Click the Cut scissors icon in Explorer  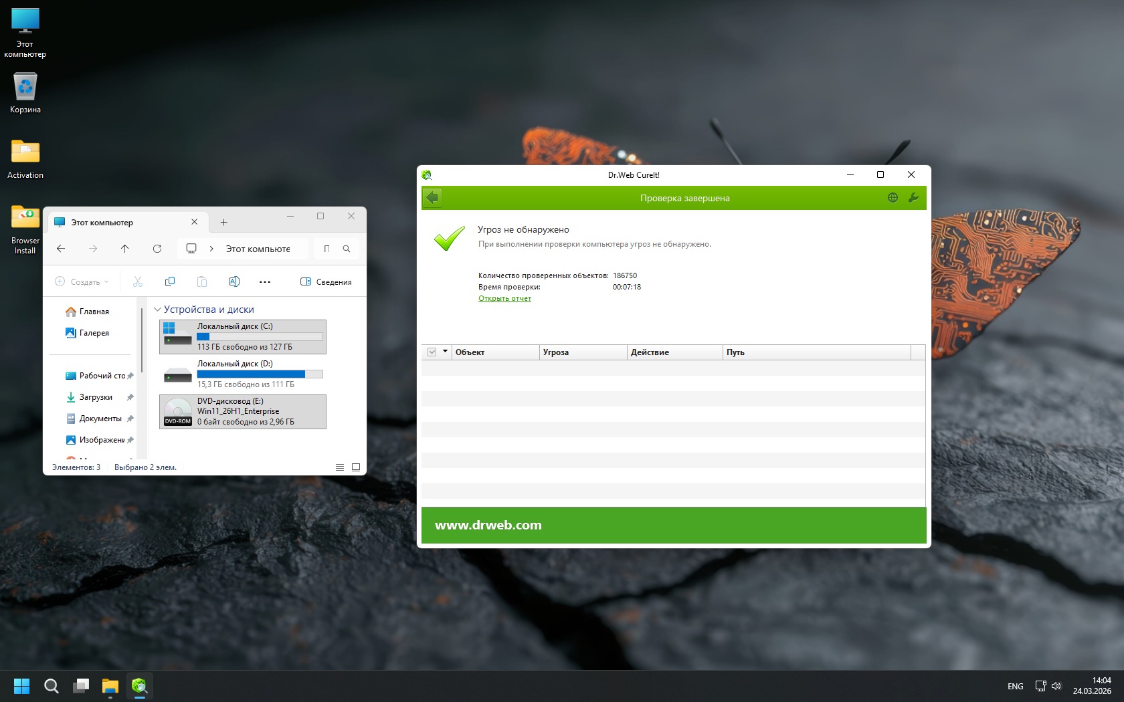[x=138, y=282]
